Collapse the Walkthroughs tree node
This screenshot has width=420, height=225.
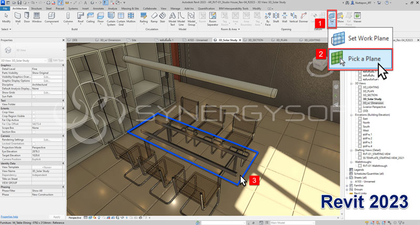coord(351,162)
